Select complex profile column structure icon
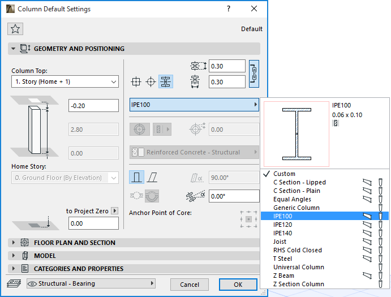 pos(166,82)
